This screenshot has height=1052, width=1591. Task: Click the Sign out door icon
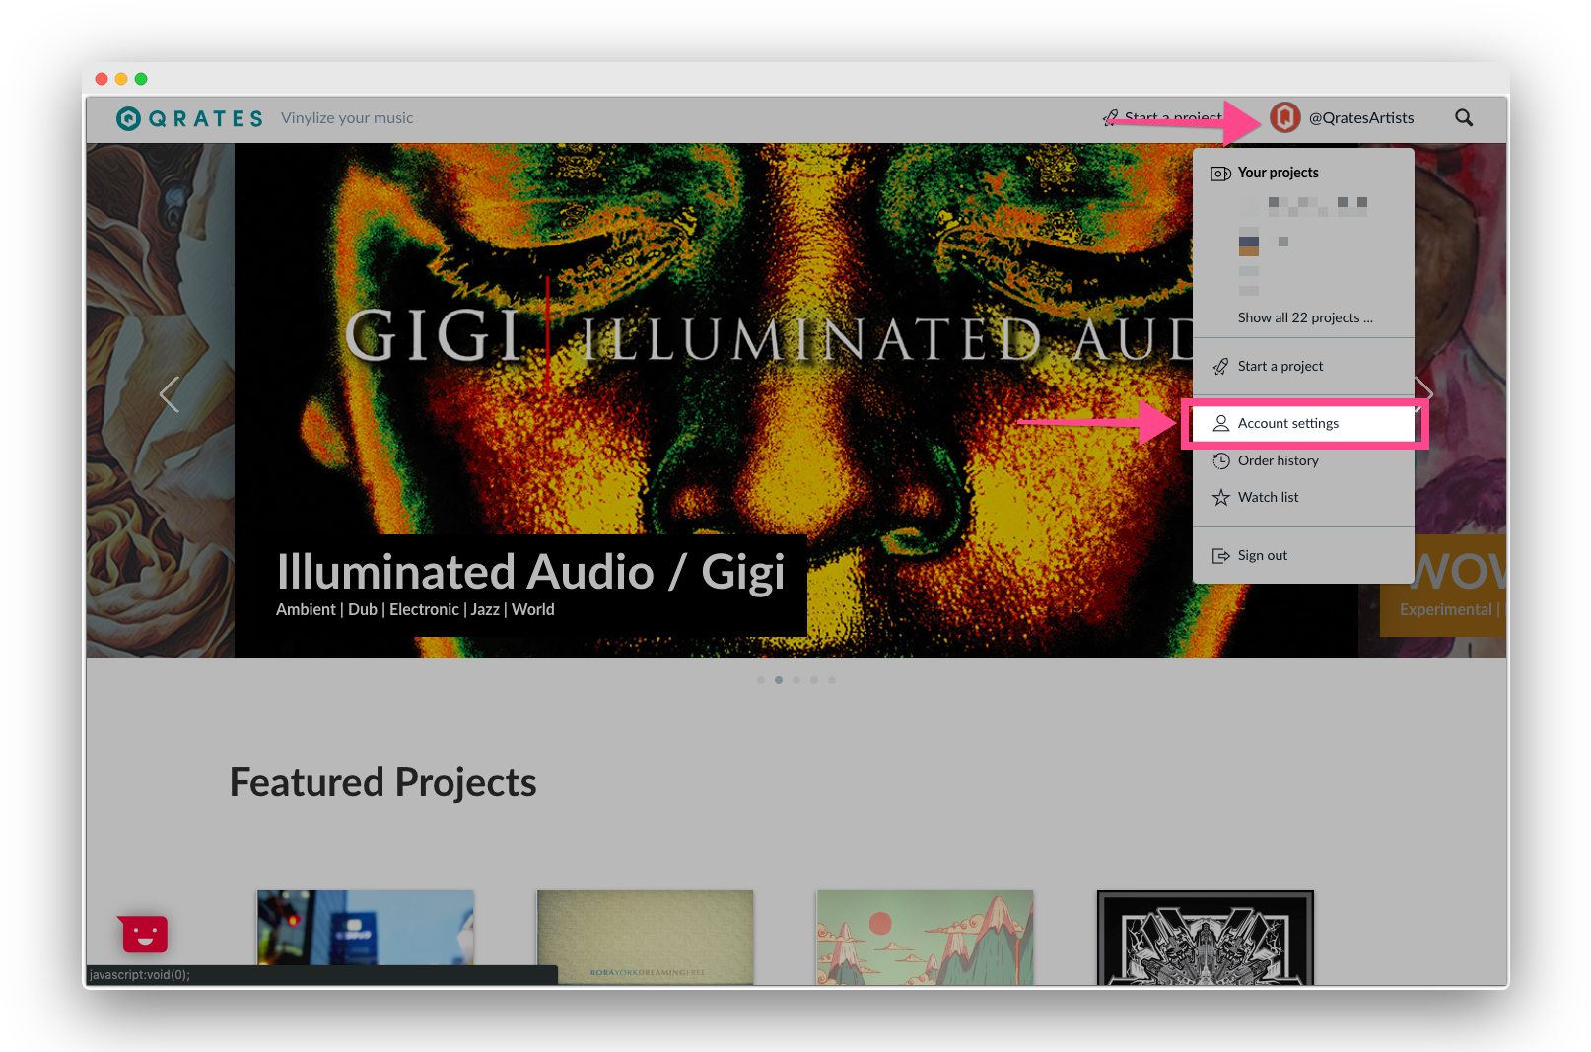pos(1220,555)
